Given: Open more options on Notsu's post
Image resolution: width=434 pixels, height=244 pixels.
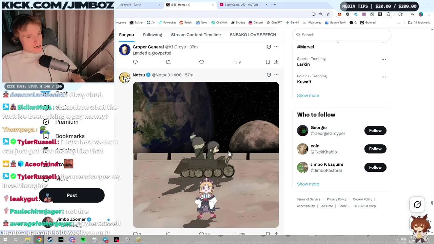Looking at the screenshot, I should click(276, 75).
